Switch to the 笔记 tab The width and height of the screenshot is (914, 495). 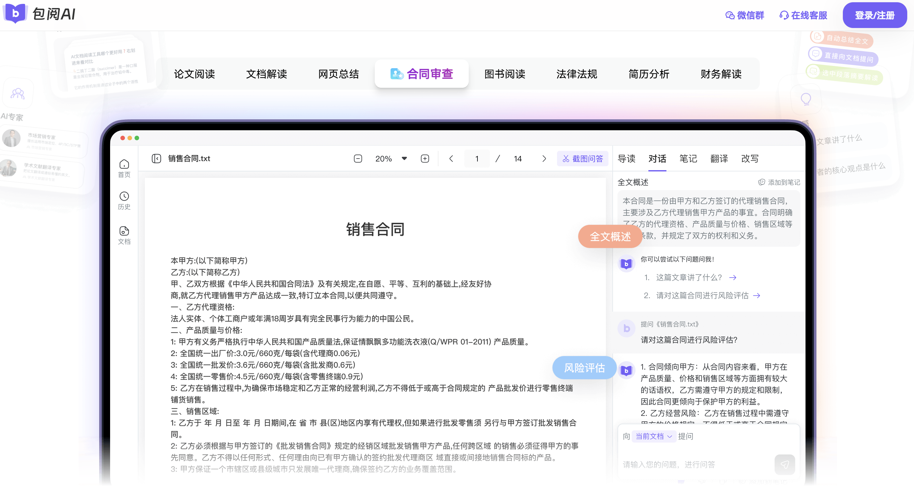(x=688, y=159)
